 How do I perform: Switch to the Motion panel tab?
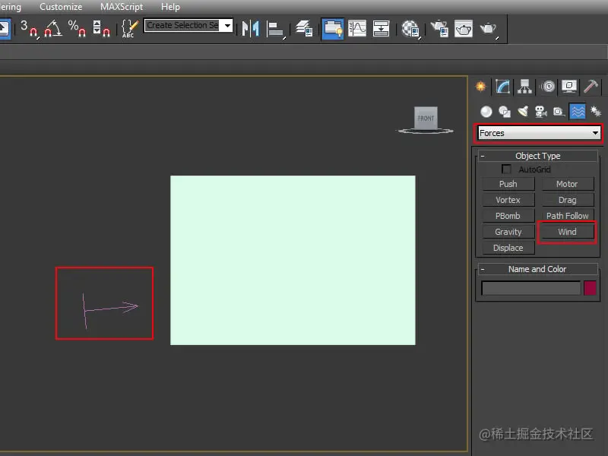pyautogui.click(x=548, y=86)
